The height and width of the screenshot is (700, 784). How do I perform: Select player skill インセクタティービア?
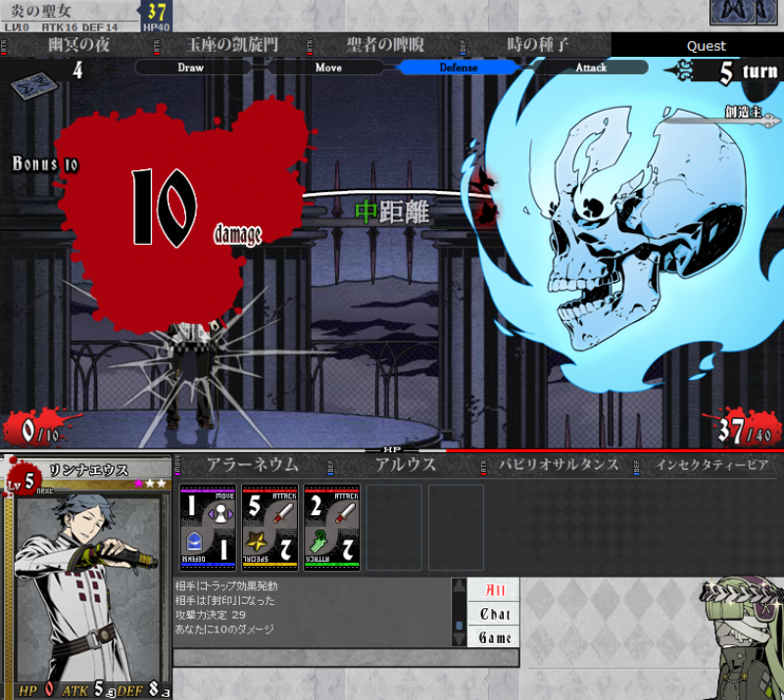(712, 465)
